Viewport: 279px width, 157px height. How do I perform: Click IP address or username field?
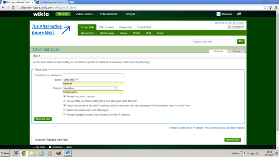click(x=93, y=75)
